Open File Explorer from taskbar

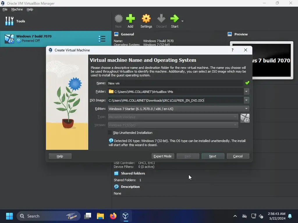[100, 216]
